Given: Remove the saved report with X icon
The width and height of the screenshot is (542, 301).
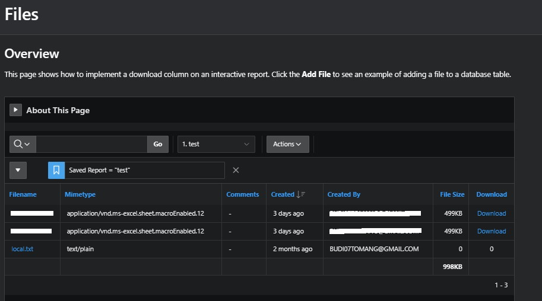Looking at the screenshot, I should click(x=236, y=170).
